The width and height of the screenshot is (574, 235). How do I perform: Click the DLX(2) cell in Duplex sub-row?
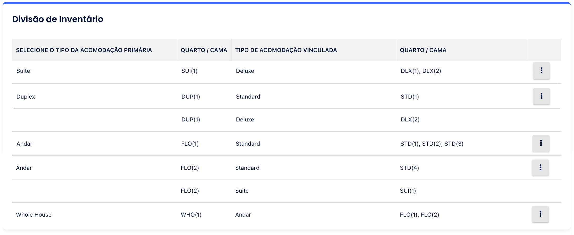pyautogui.click(x=410, y=120)
